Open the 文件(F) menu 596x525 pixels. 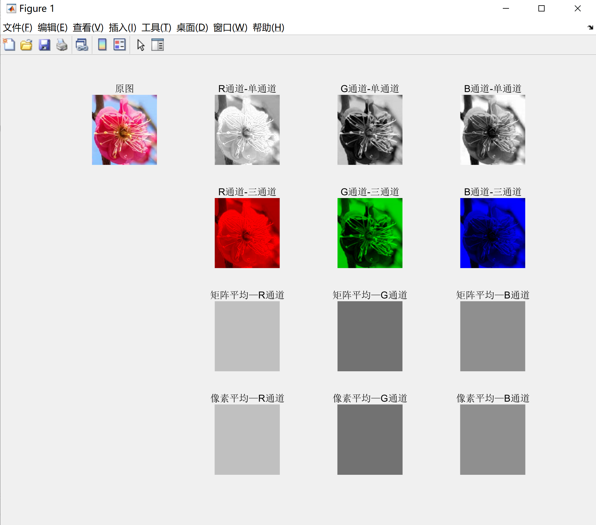click(x=18, y=28)
